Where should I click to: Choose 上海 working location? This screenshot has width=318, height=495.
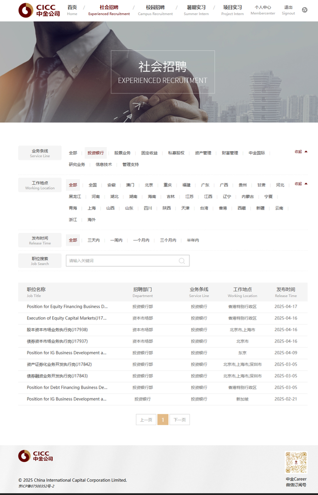coord(92,208)
